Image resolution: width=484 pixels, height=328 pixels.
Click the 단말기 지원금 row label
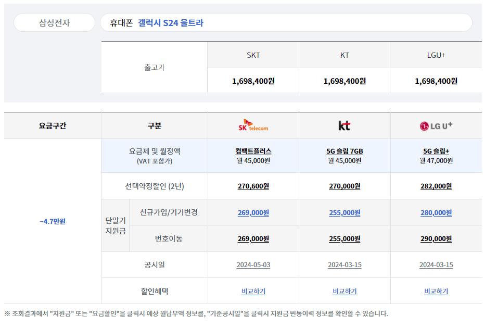(116, 225)
